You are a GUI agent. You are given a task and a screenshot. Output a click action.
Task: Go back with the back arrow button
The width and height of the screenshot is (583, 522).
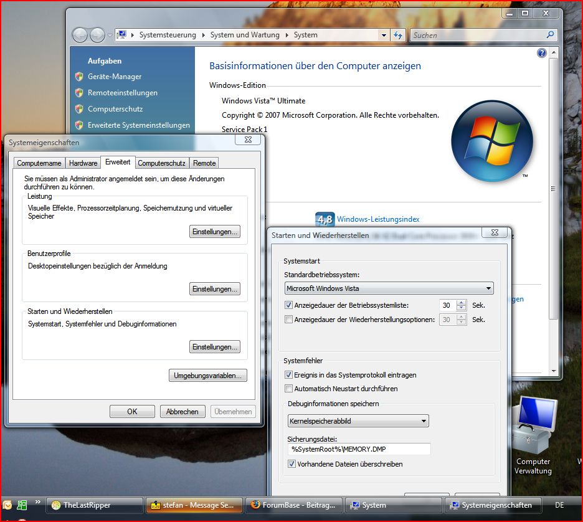pos(80,35)
